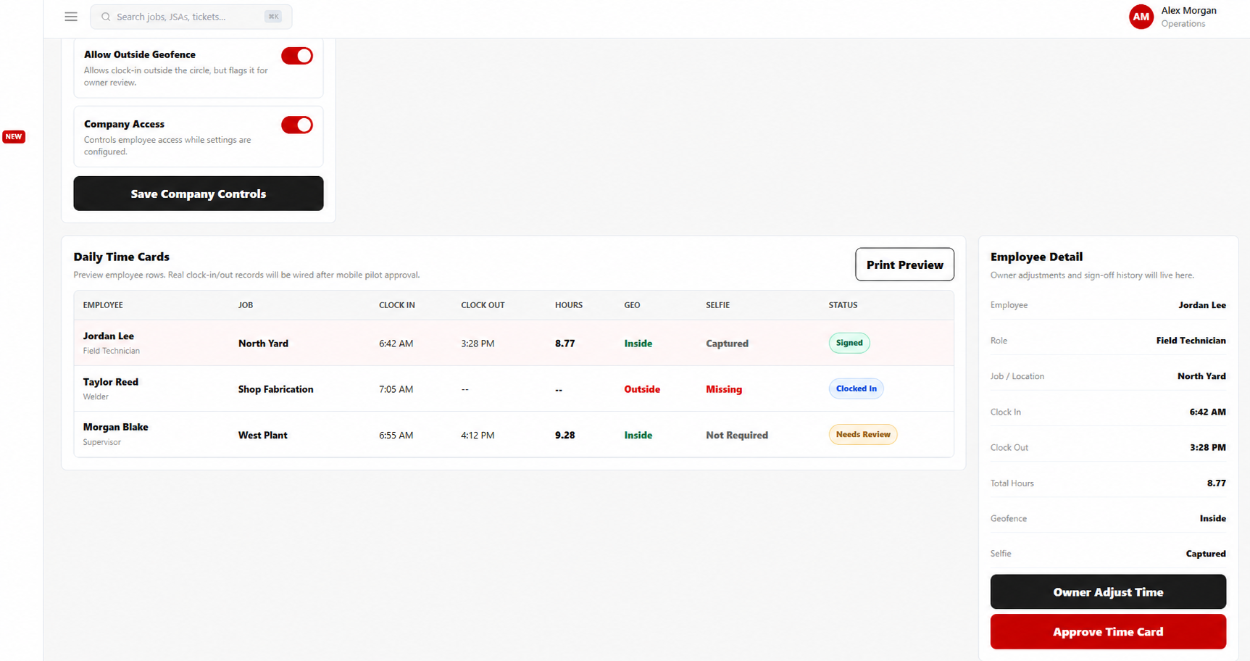Click GEO column header

632,305
